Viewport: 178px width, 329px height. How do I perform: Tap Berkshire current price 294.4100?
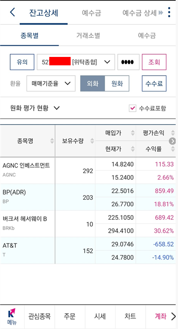click(x=121, y=231)
